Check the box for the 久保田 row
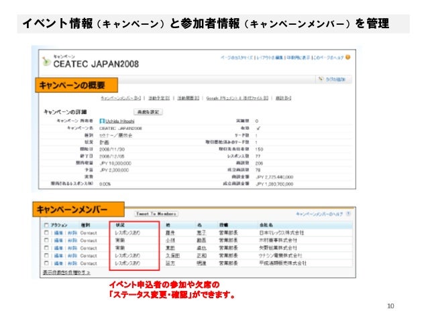 (x=46, y=255)
